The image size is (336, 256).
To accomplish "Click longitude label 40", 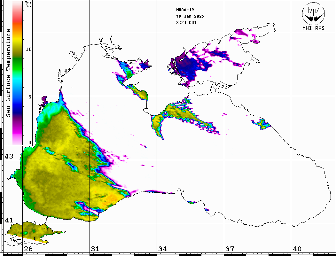I will [x=297, y=249].
